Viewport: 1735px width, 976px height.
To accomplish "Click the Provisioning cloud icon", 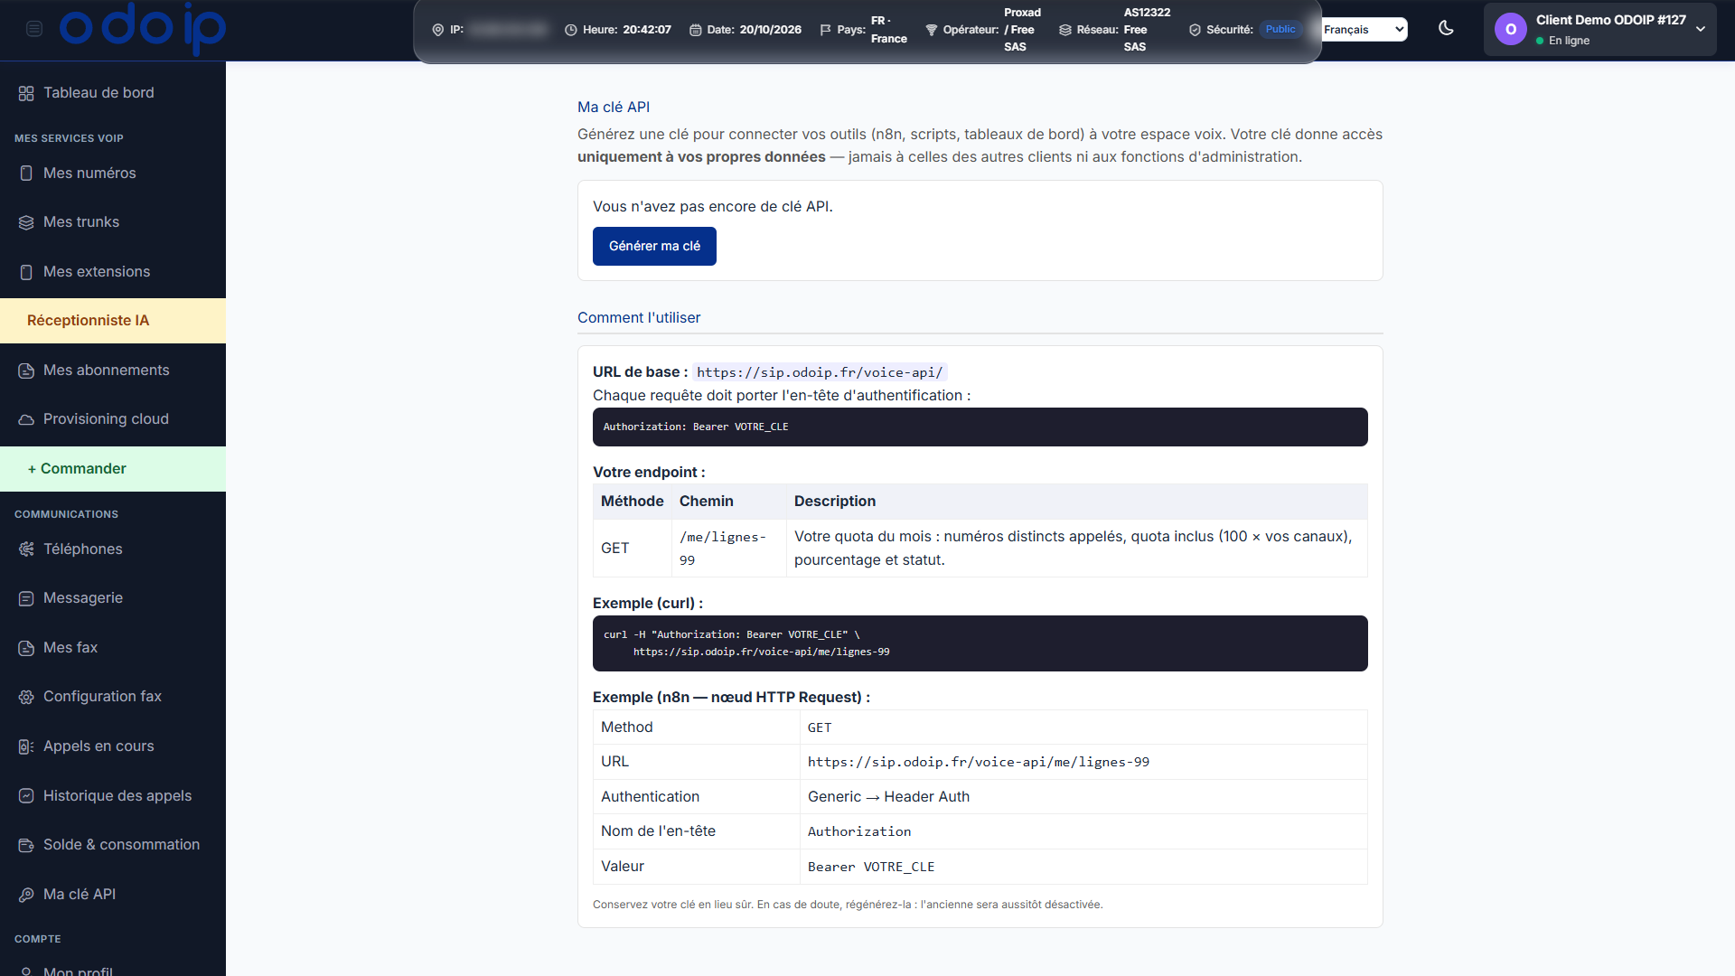I will [x=26, y=419].
